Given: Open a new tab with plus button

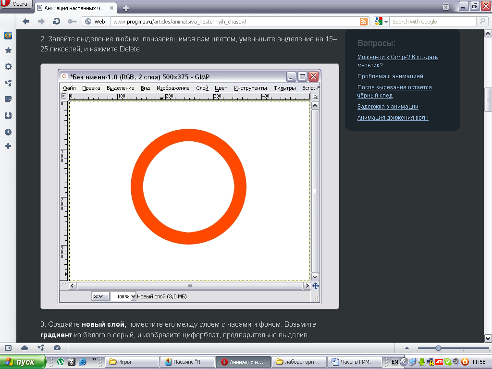Looking at the screenshot, I should (x=125, y=8).
